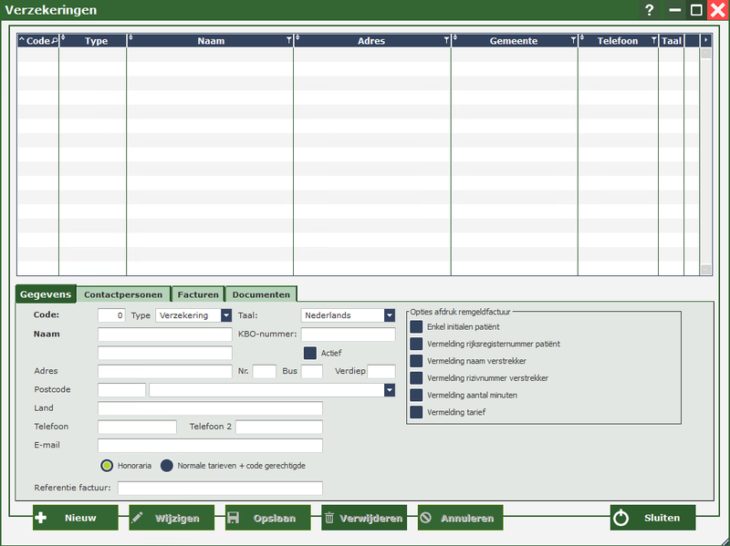The width and height of the screenshot is (730, 546).
Task: Focus the Telefoon input field
Action: tap(138, 427)
